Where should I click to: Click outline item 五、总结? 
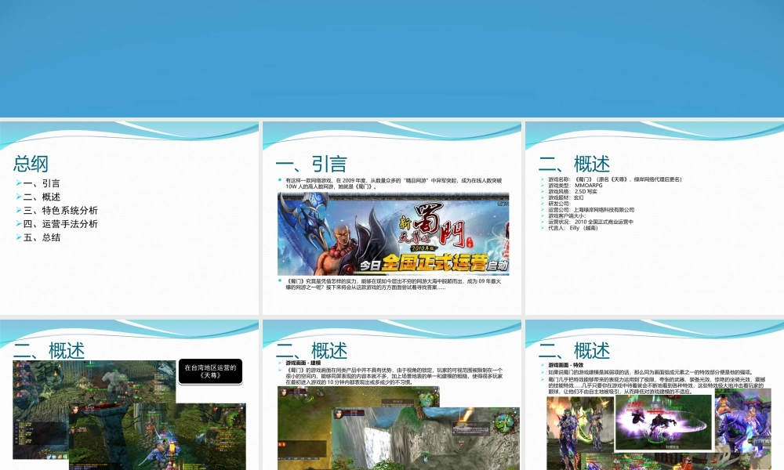[x=42, y=237]
